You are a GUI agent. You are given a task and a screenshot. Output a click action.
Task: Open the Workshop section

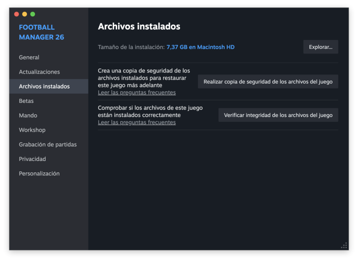pyautogui.click(x=32, y=130)
